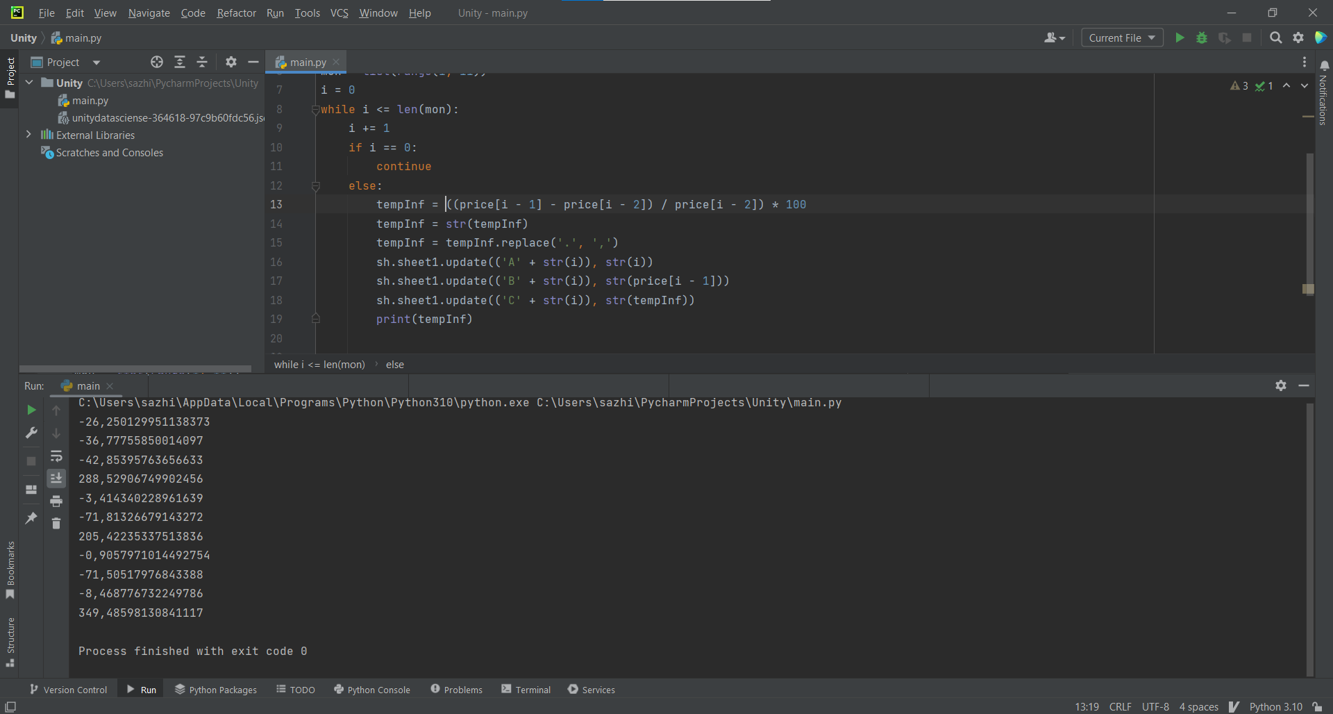Enable scroll to end in console output
1333x714 pixels.
coord(56,478)
